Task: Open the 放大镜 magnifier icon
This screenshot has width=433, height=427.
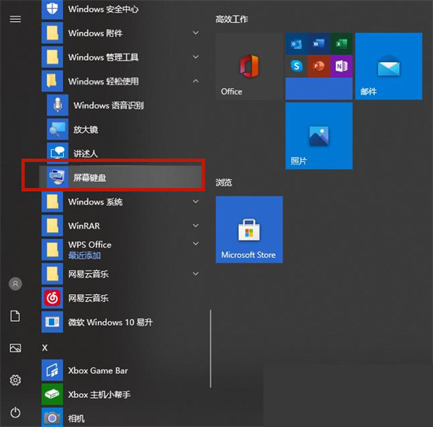Action: [57, 130]
